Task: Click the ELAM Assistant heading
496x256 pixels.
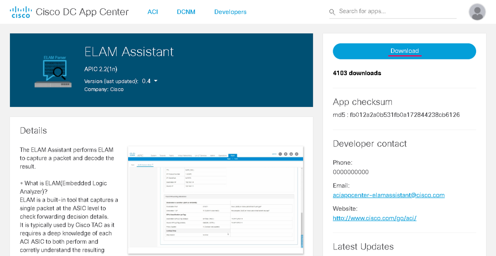Action: coord(129,52)
